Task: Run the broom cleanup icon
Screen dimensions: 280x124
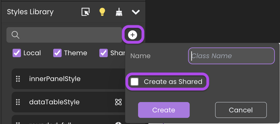Action: click(x=119, y=12)
